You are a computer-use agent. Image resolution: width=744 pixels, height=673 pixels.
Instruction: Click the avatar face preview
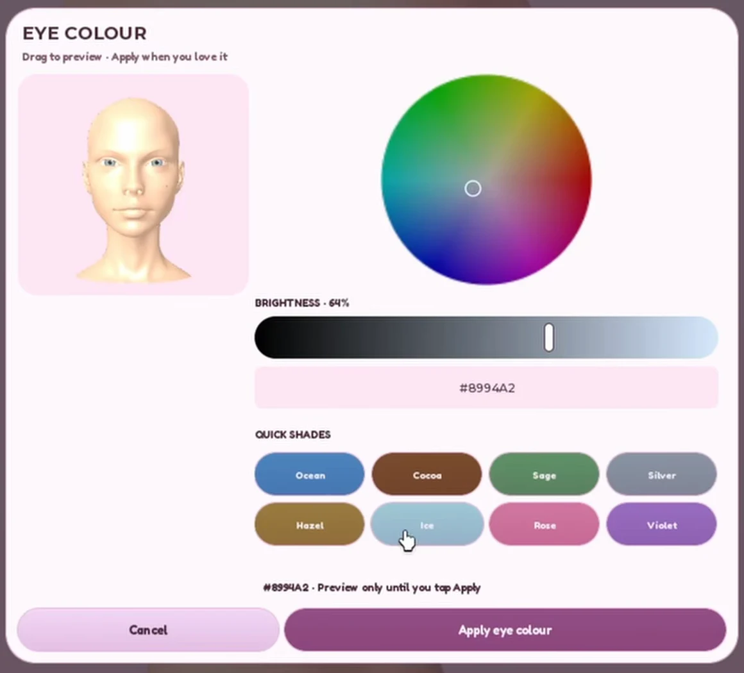click(x=133, y=185)
